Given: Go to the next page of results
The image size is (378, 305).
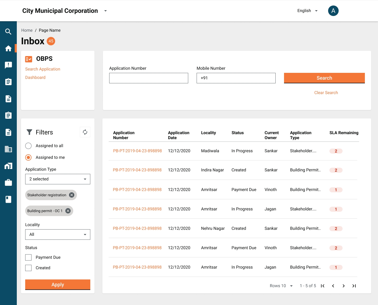Looking at the screenshot, I should [344, 286].
